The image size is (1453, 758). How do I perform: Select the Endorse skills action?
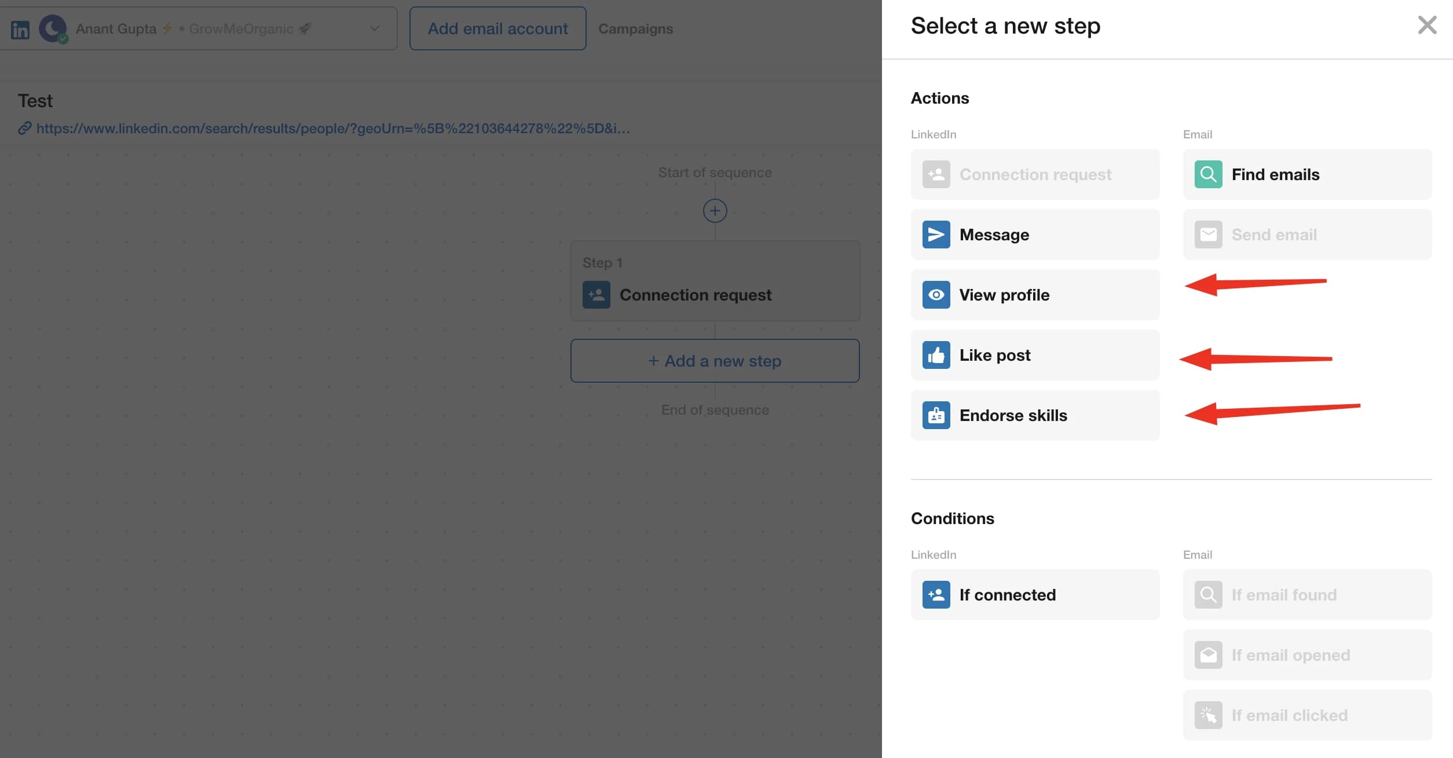(1034, 415)
